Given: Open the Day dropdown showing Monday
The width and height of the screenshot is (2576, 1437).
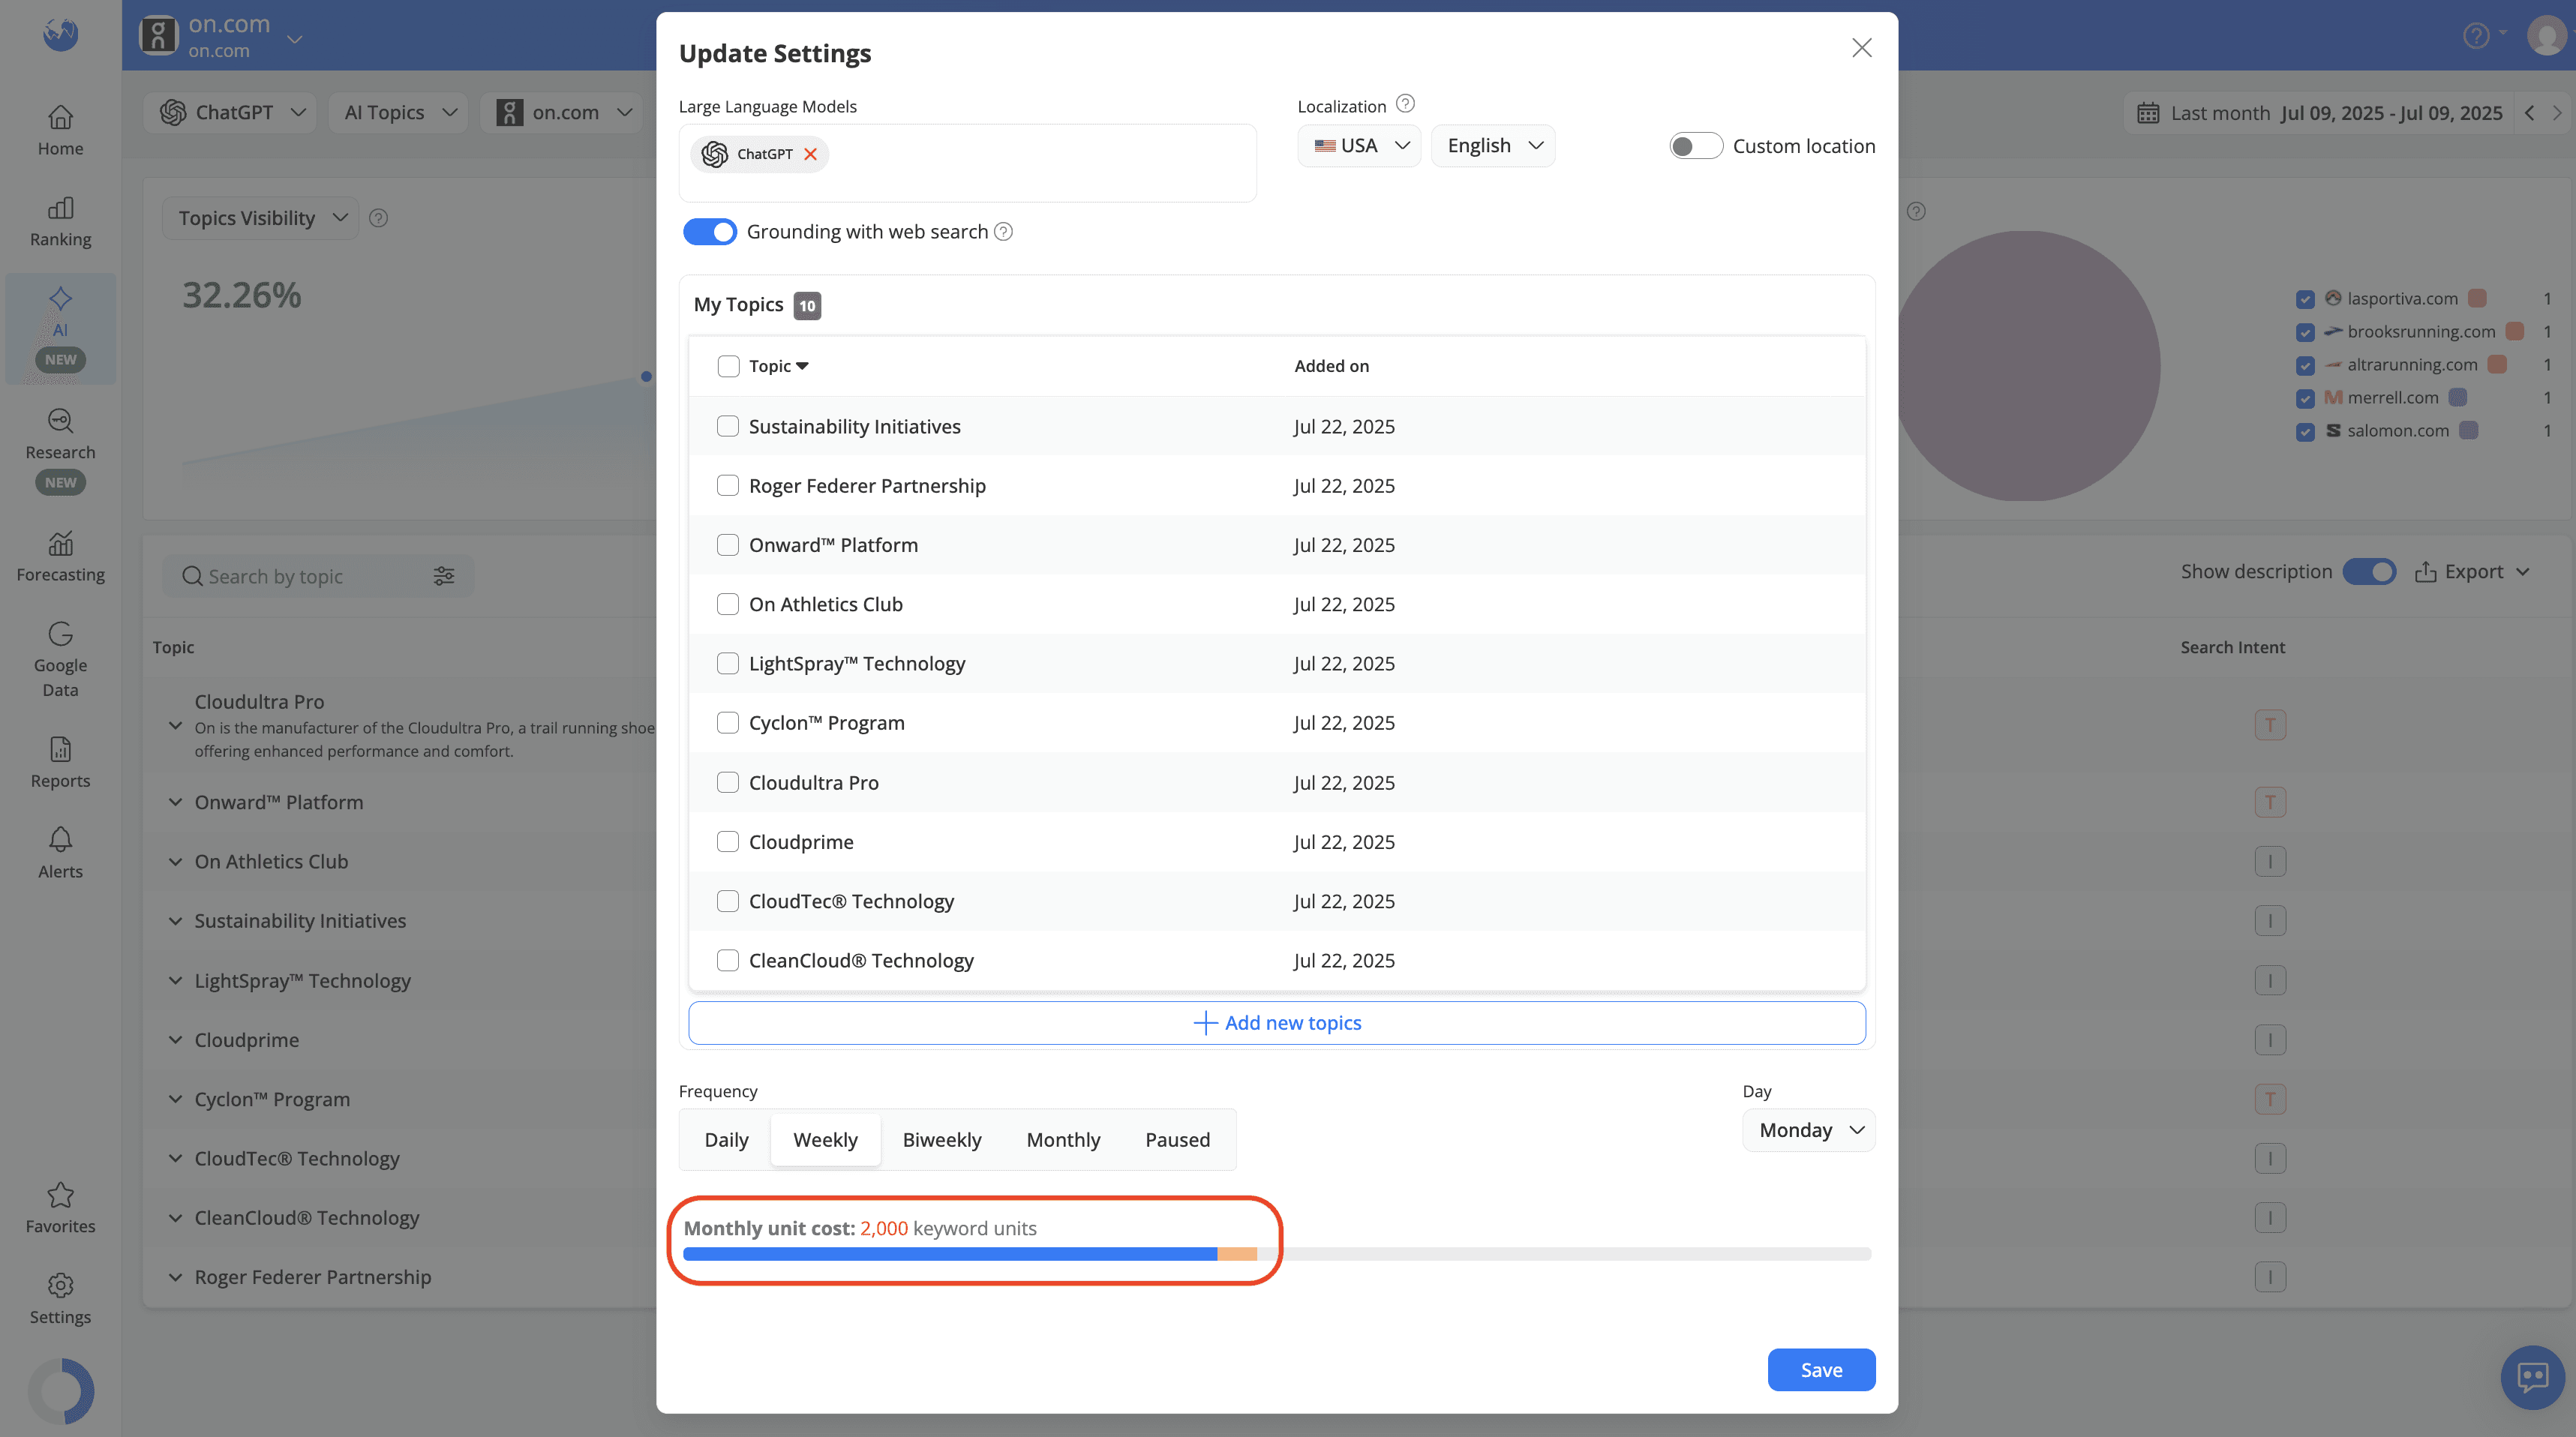Looking at the screenshot, I should click(1808, 1130).
